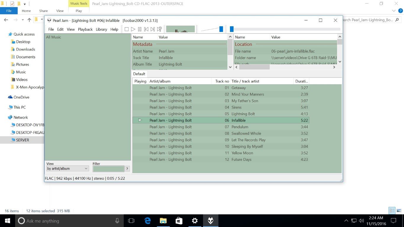Image resolution: width=404 pixels, height=227 pixels.
Task: Select track 08 Swallowed Whole
Action: (x=221, y=133)
